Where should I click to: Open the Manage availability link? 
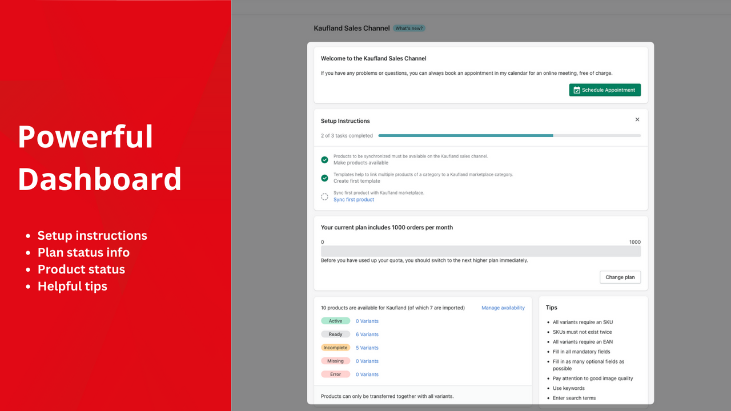click(x=503, y=308)
